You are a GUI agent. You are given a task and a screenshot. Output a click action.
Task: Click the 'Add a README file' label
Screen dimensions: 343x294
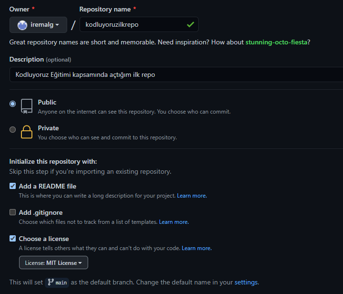click(x=48, y=186)
